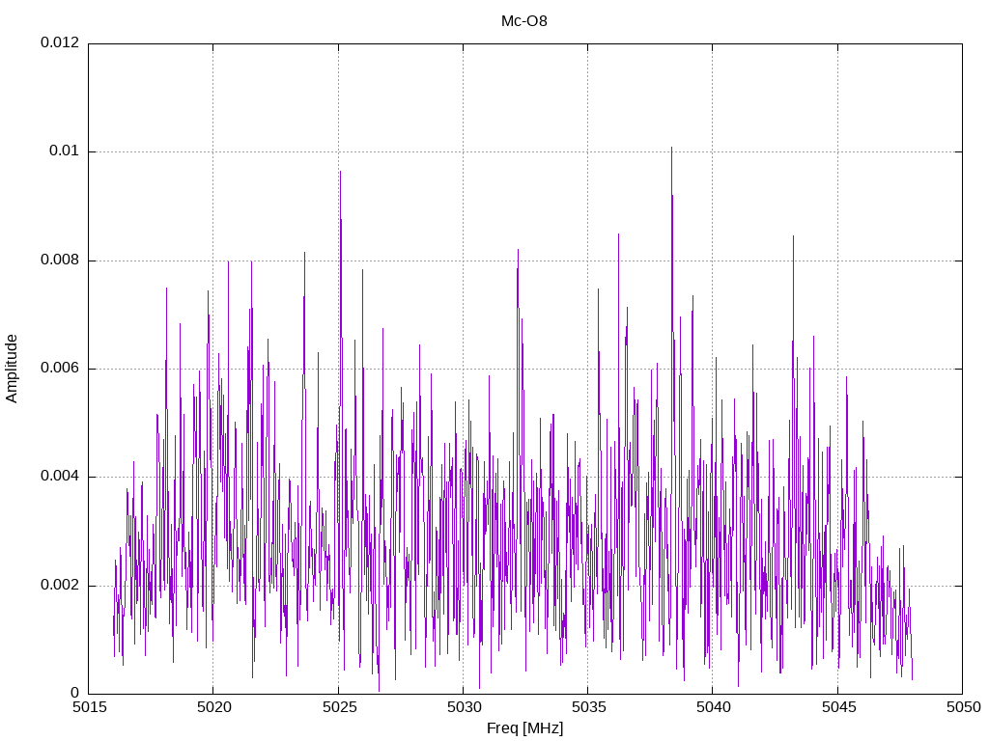Click the 5025 x-axis tick label
Image resolution: width=989 pixels, height=741 pixels.
339,707
